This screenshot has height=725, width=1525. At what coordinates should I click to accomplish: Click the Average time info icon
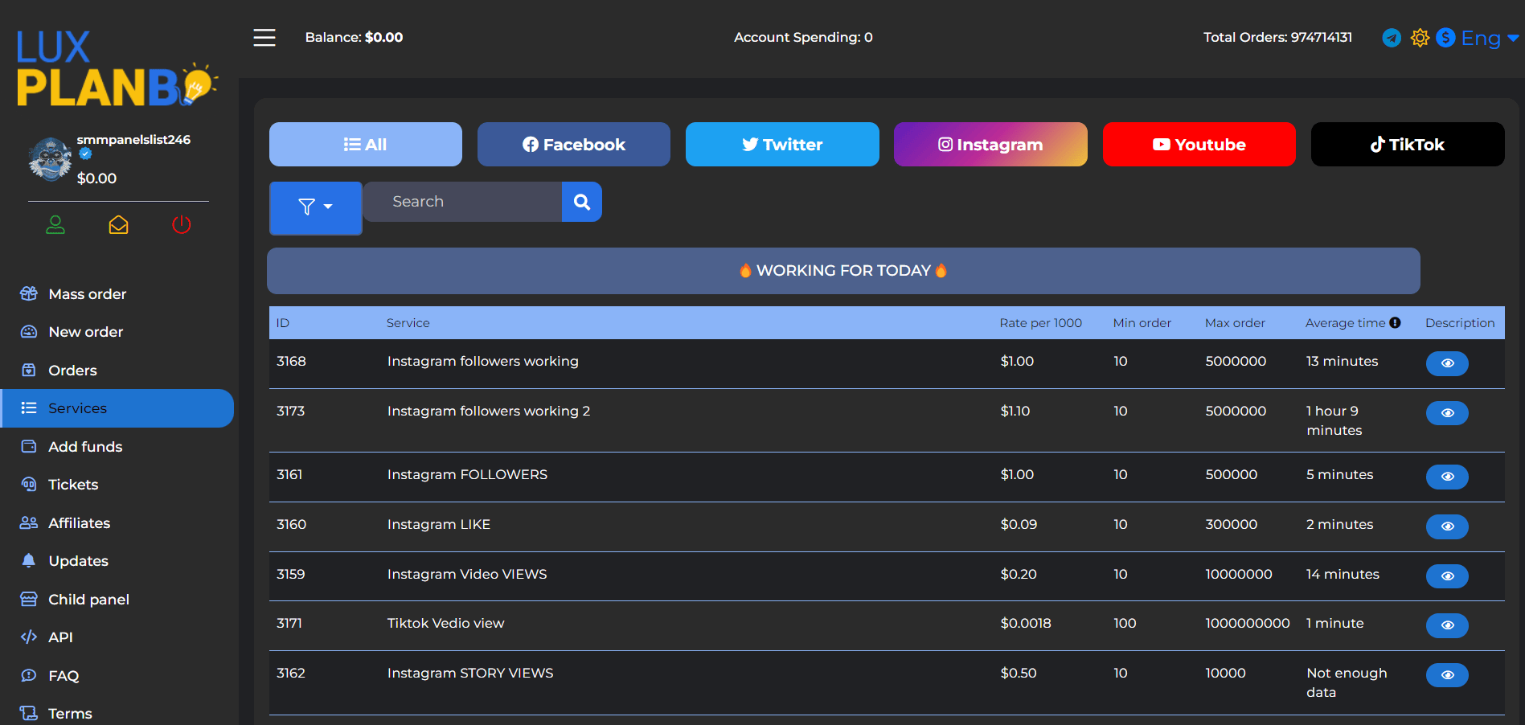tap(1395, 323)
